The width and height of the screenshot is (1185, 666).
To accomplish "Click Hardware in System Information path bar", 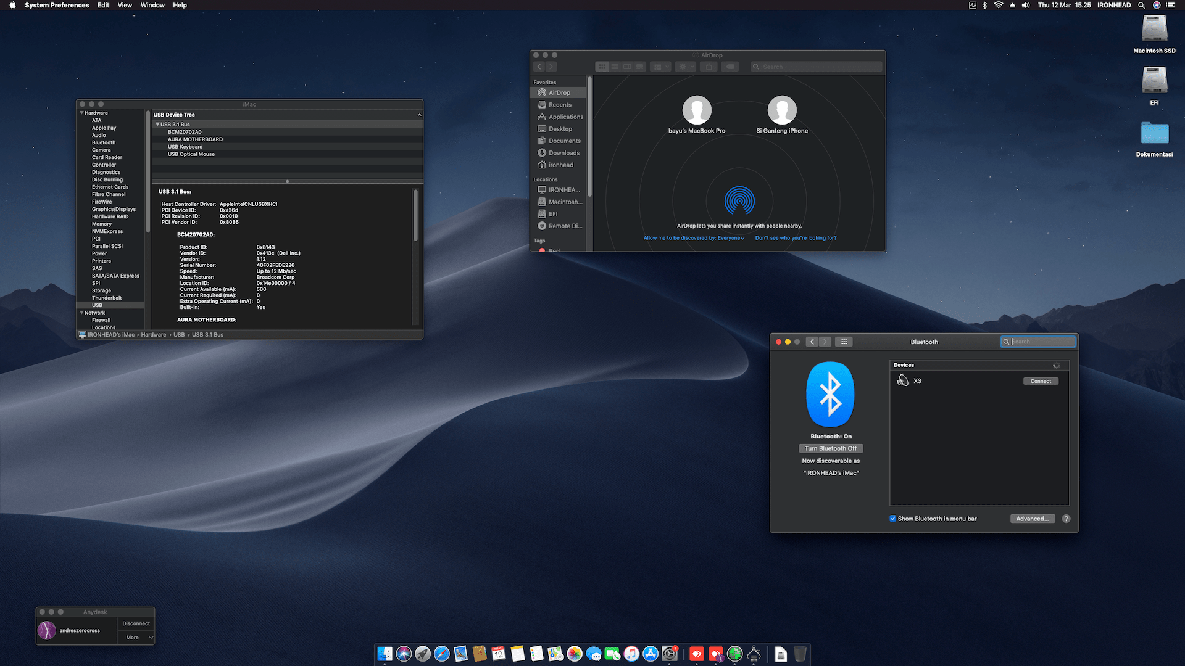I will pos(154,335).
